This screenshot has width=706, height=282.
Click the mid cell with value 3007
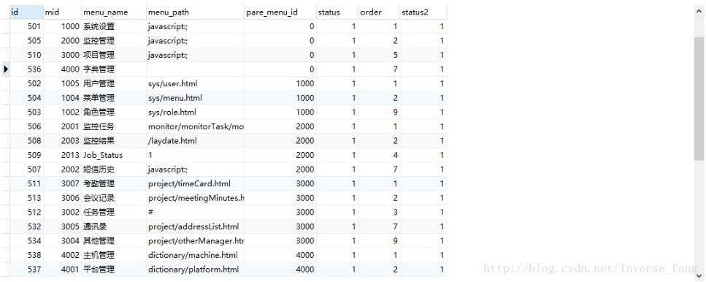click(63, 184)
